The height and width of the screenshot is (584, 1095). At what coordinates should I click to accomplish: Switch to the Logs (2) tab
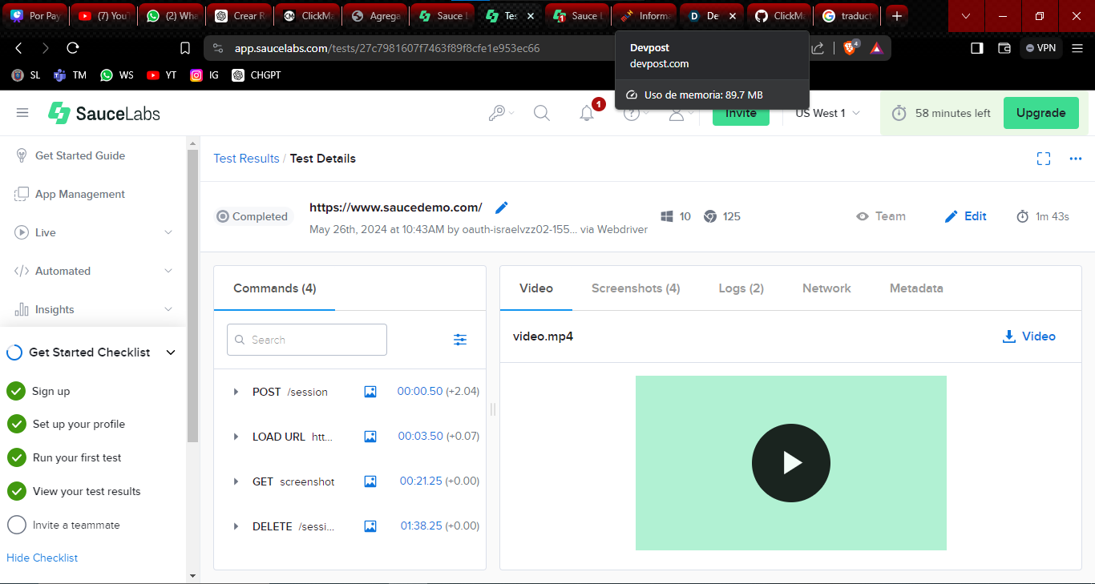pos(741,288)
